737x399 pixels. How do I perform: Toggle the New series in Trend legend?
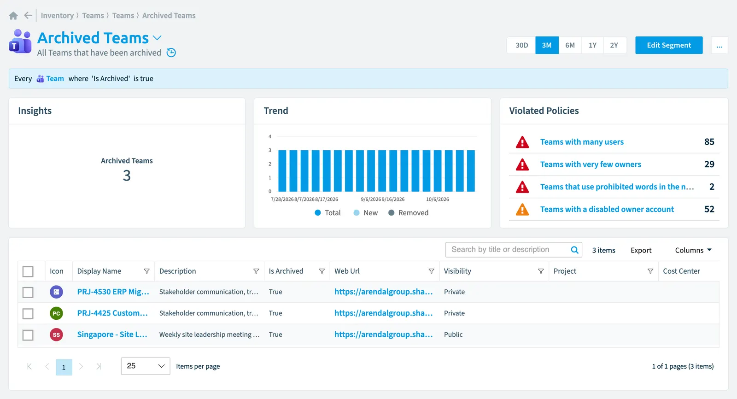pos(366,213)
